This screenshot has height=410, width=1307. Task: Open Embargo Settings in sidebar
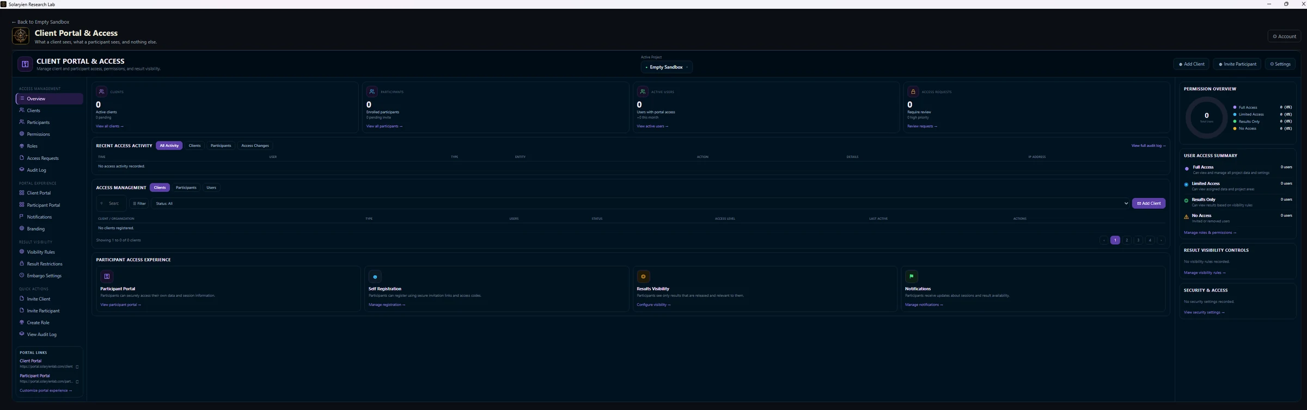(x=49, y=276)
